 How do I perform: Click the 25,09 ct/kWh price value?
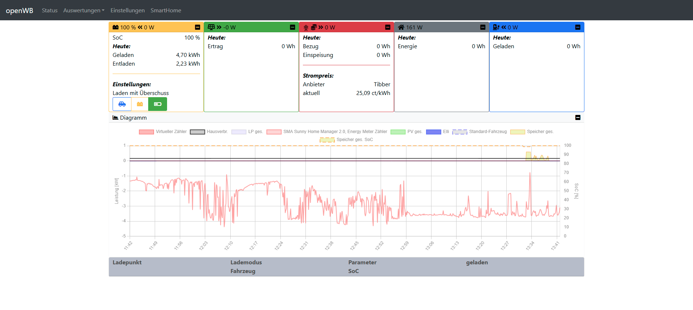click(373, 93)
